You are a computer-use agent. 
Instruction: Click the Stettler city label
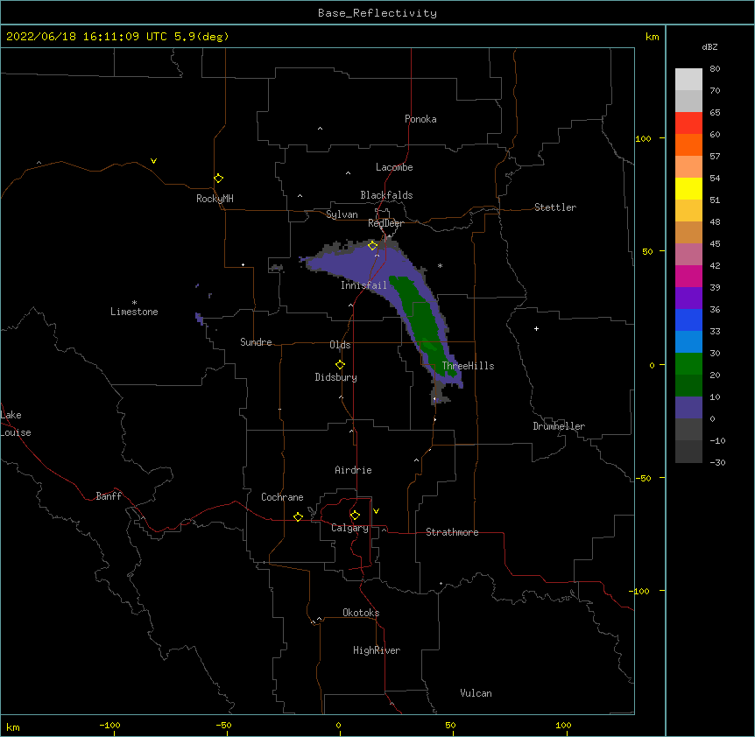tap(555, 207)
